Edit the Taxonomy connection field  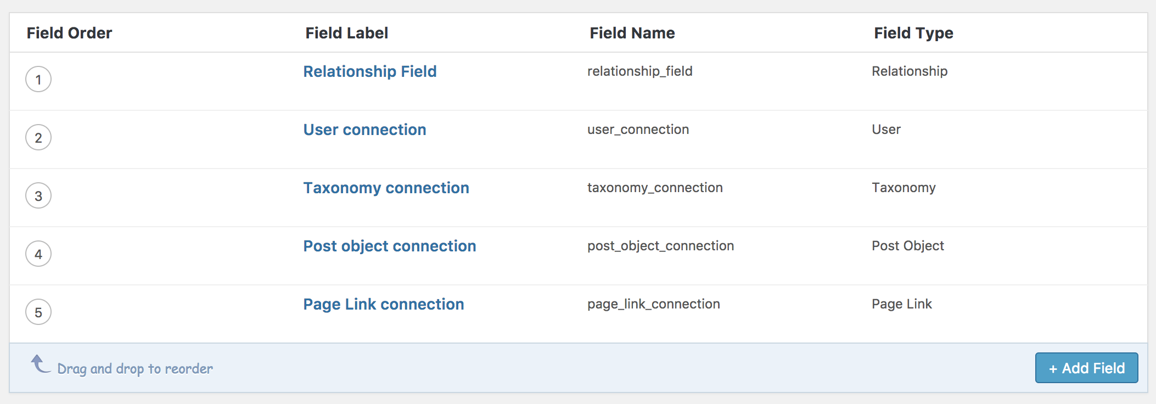(386, 188)
